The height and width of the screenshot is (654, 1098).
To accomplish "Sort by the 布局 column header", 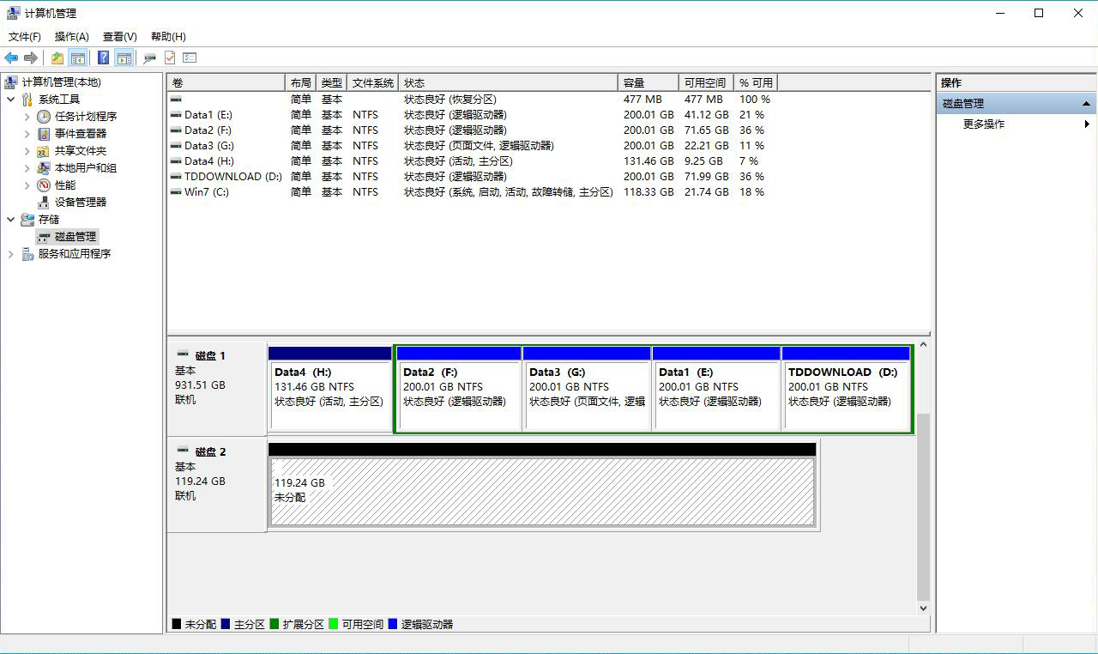I will click(301, 82).
